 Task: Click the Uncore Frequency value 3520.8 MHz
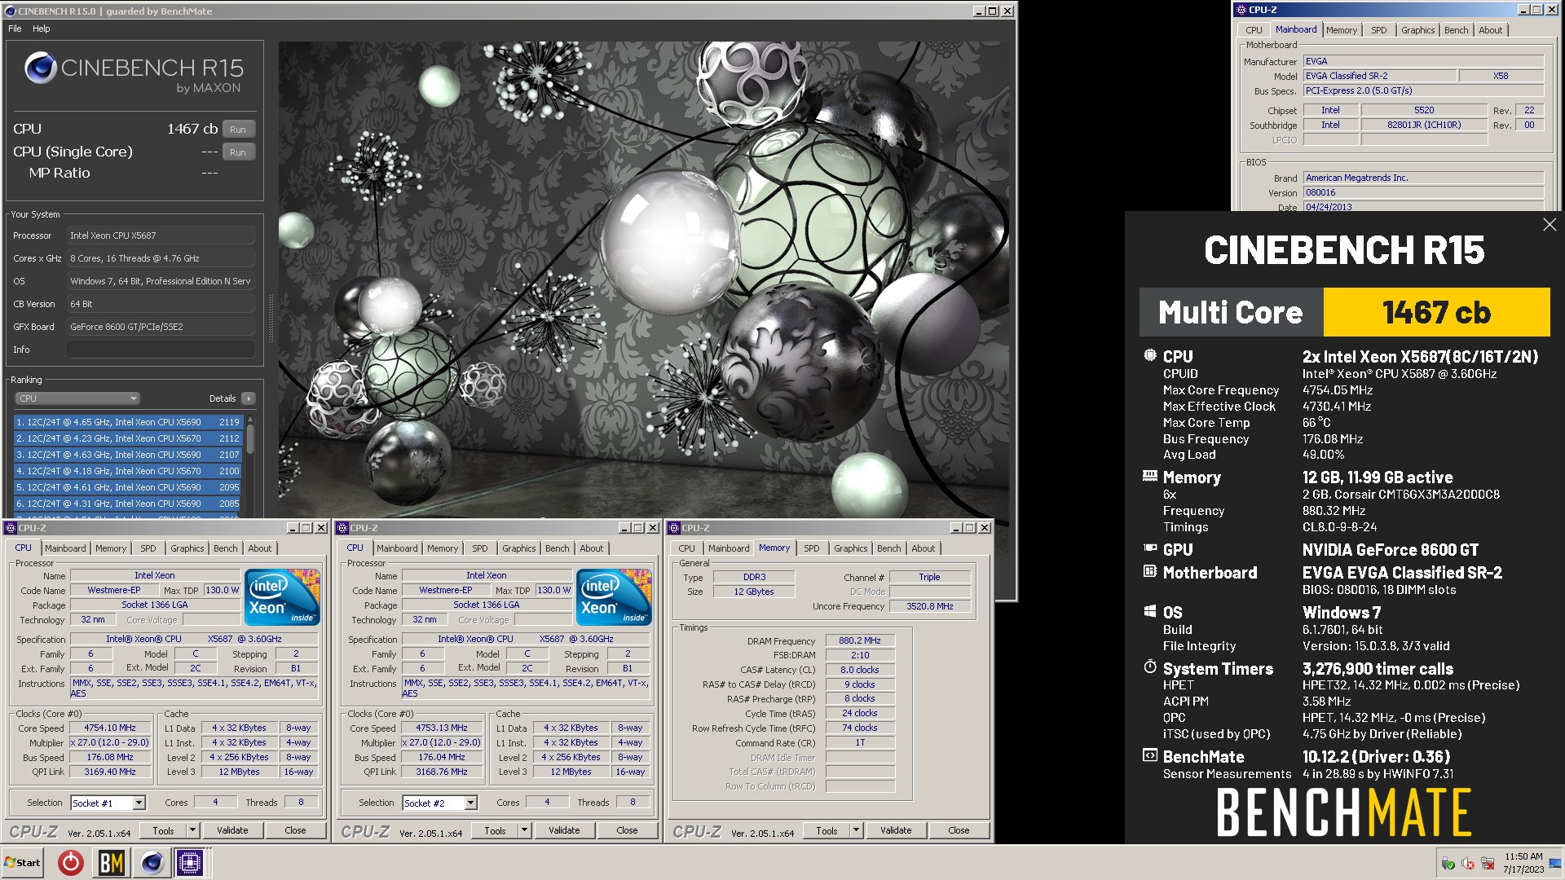coord(930,606)
